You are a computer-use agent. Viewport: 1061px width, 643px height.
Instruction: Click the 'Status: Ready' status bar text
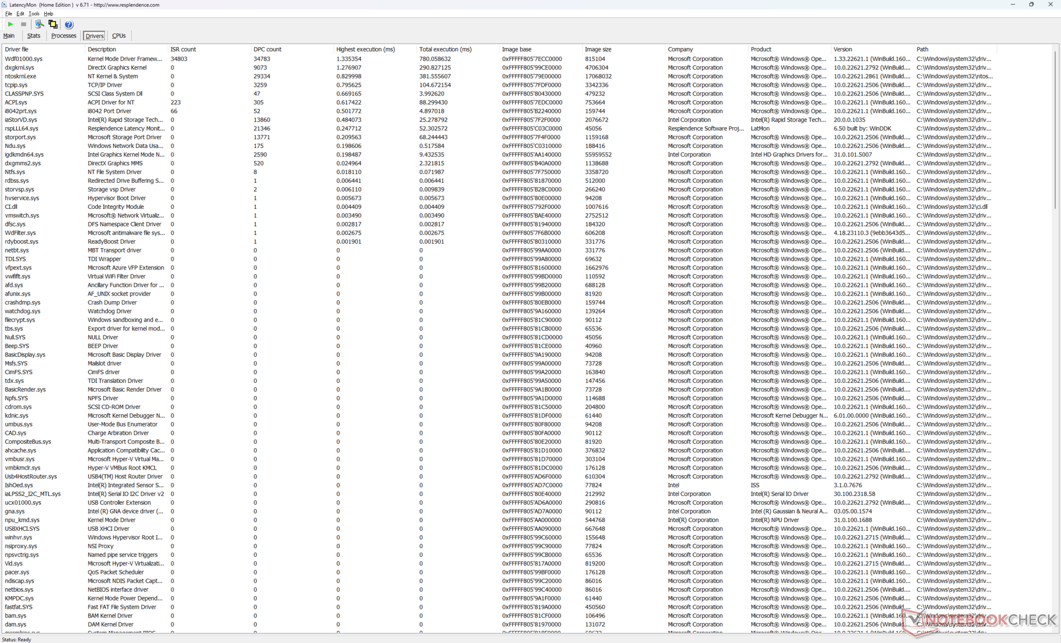[x=17, y=639]
